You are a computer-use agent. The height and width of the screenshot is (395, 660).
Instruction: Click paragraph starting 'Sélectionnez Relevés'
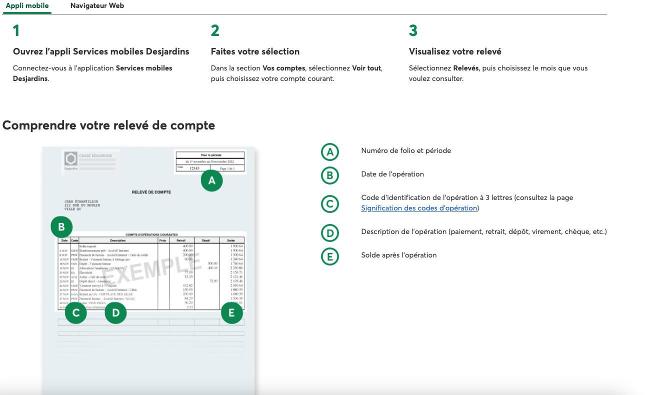(x=498, y=73)
